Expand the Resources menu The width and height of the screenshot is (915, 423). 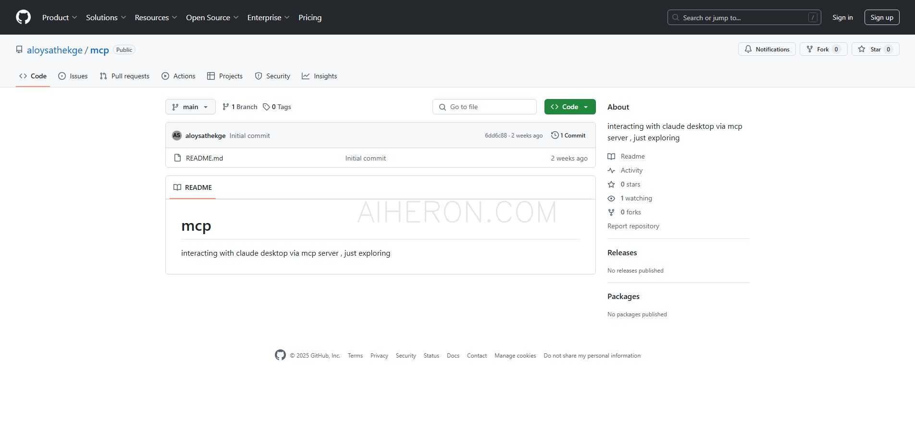156,17
